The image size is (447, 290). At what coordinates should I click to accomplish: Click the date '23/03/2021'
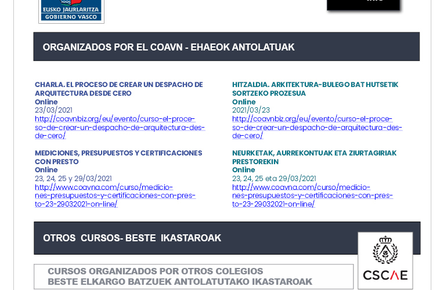click(x=53, y=110)
